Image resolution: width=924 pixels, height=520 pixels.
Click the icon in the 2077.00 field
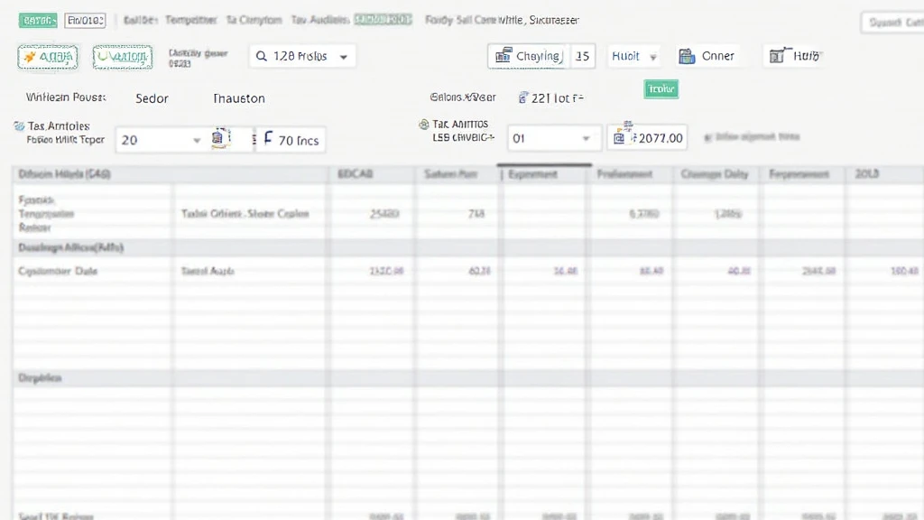(620, 138)
